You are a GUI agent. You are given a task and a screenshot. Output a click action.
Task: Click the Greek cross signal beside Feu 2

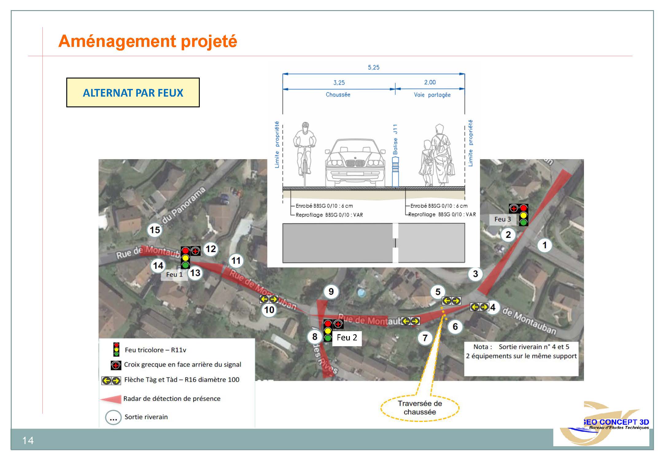(x=338, y=324)
